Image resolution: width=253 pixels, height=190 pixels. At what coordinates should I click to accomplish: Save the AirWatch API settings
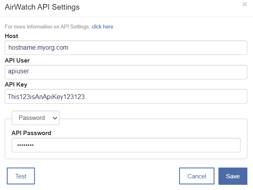click(233, 176)
